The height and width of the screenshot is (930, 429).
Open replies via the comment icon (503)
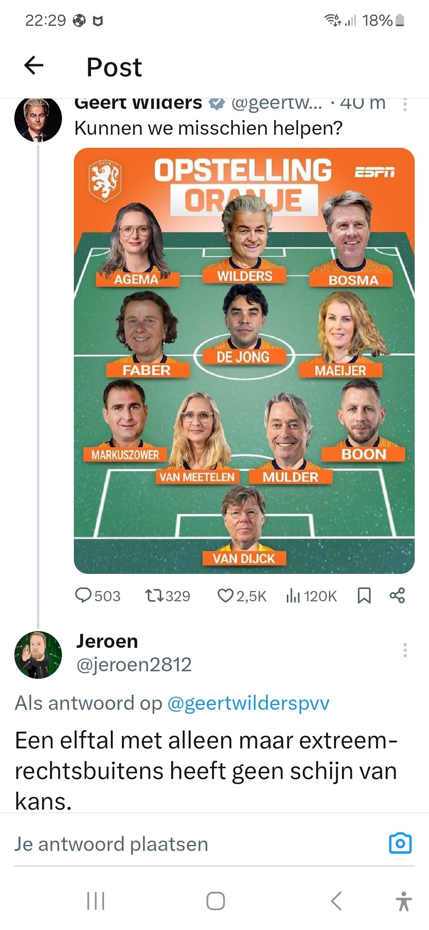pos(83,595)
